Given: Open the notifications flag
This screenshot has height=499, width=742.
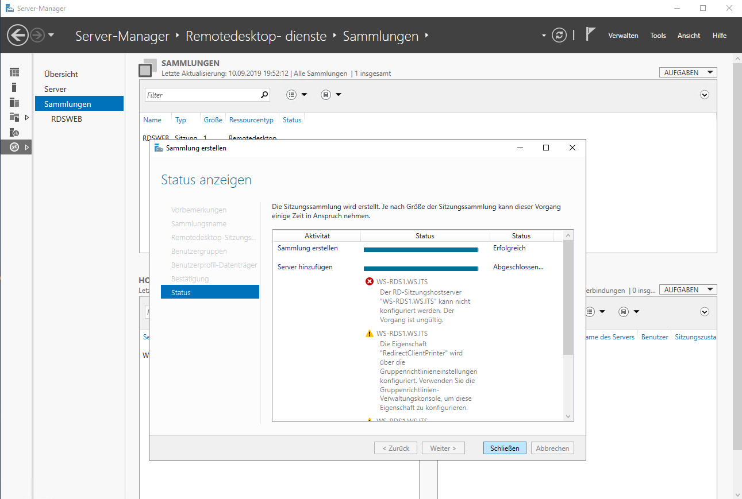Looking at the screenshot, I should click(590, 34).
